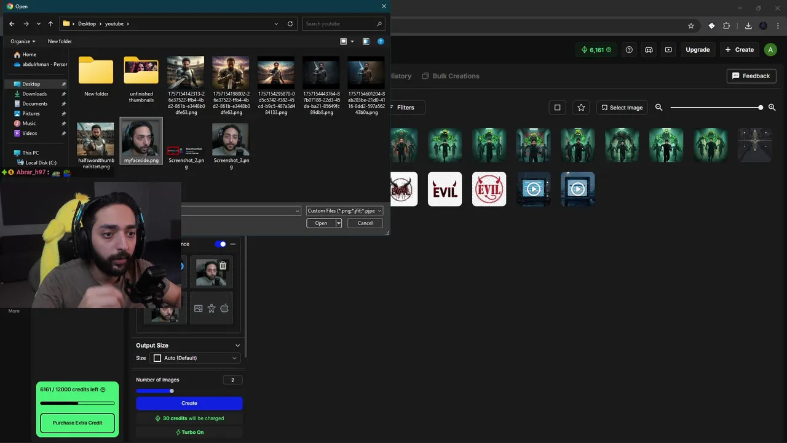
Task: Toggle the reference blue switch off
Action: coord(220,244)
